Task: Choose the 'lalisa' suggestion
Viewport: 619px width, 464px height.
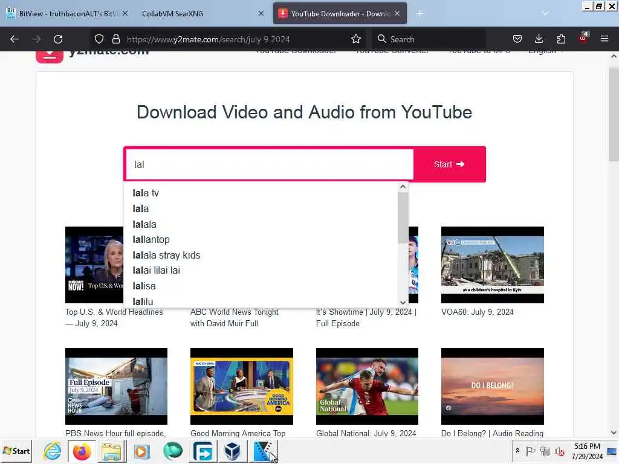Action: pos(261,286)
